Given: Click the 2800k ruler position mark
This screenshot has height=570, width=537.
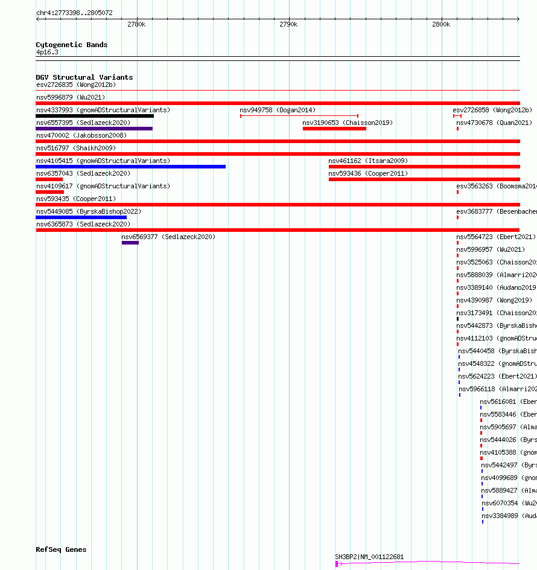Looking at the screenshot, I should (441, 24).
